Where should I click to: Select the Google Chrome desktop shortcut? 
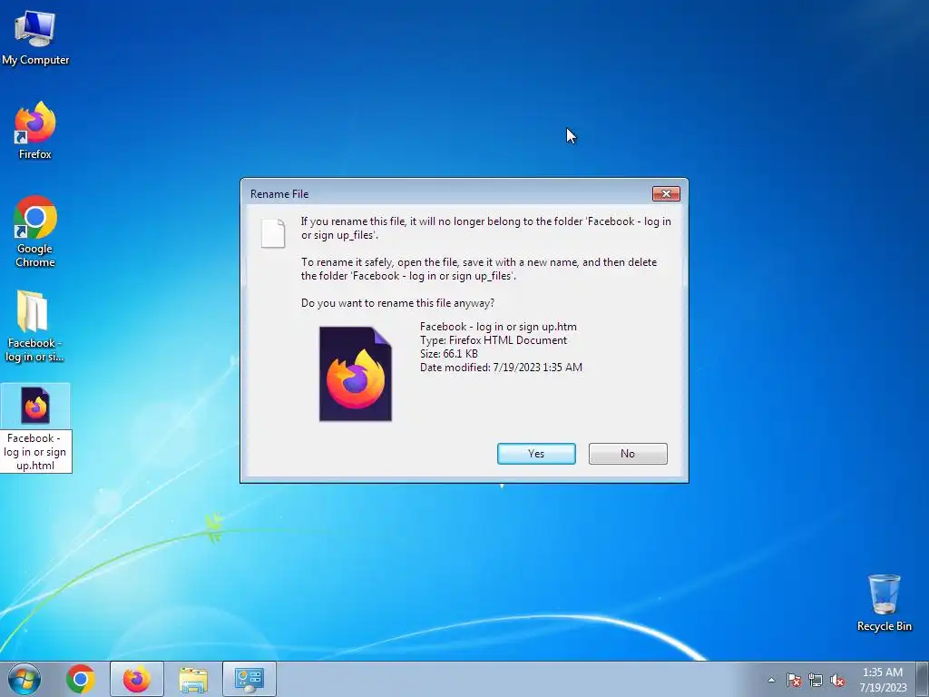coord(35,231)
